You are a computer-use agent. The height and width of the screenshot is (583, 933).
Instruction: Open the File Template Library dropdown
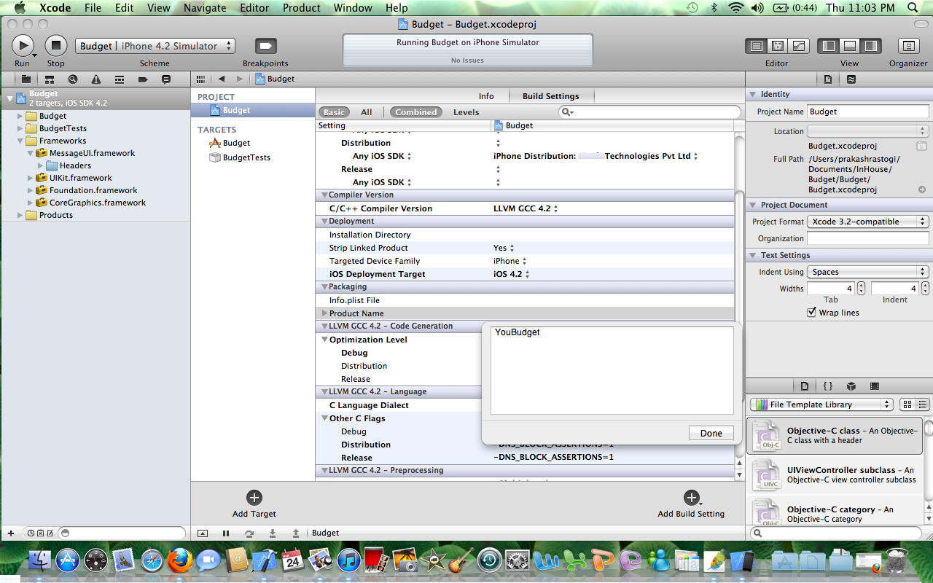[x=821, y=404]
